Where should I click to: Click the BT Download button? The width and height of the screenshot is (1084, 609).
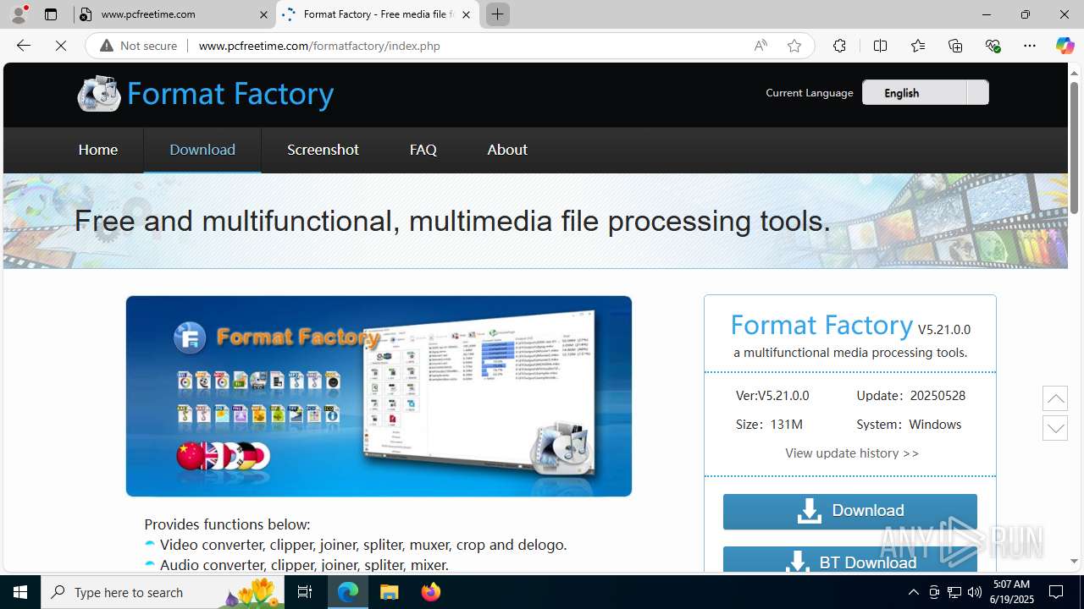pos(850,560)
